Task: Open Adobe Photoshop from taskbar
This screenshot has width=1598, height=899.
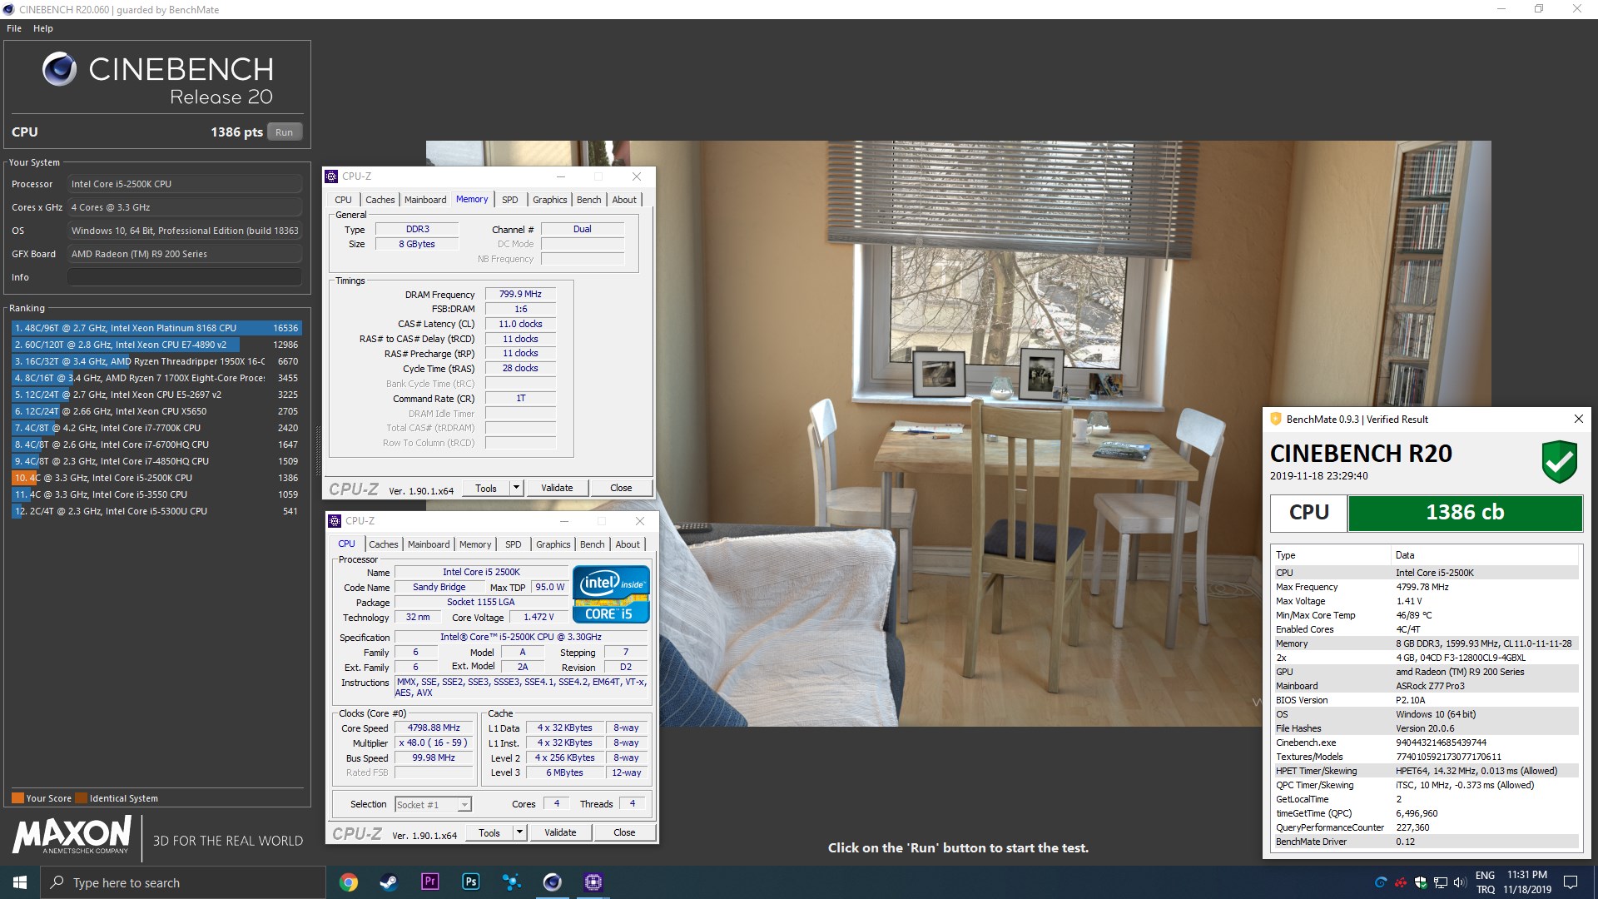Action: tap(470, 882)
